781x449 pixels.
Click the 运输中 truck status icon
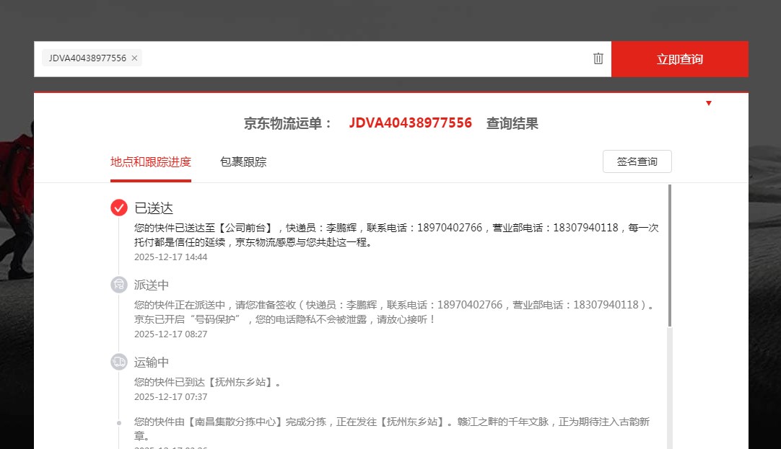coord(119,362)
